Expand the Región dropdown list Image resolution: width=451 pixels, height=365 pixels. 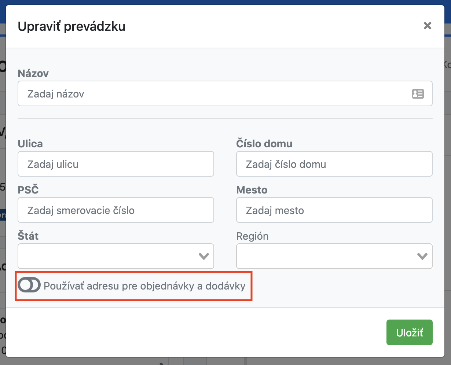[x=334, y=256]
